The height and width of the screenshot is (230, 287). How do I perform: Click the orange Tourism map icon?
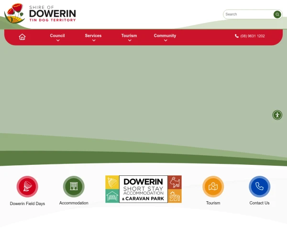tap(213, 186)
